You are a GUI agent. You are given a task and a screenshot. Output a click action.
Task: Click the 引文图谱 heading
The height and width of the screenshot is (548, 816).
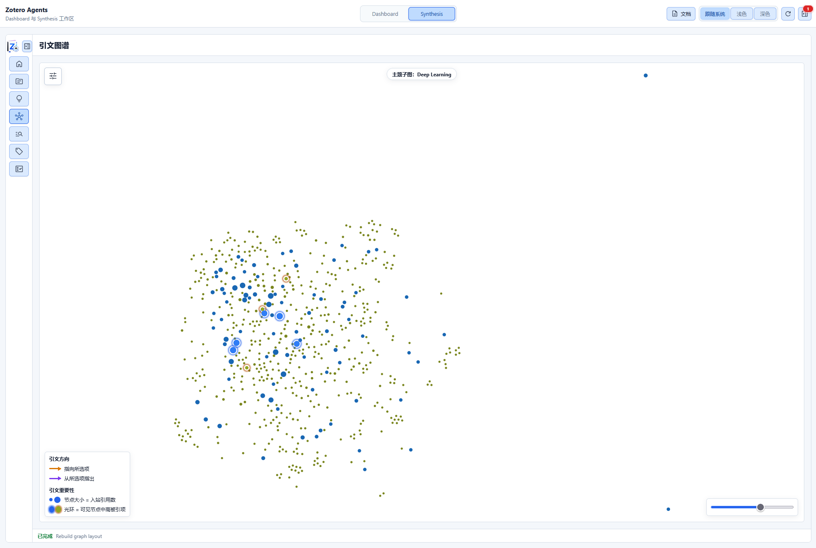tap(54, 45)
